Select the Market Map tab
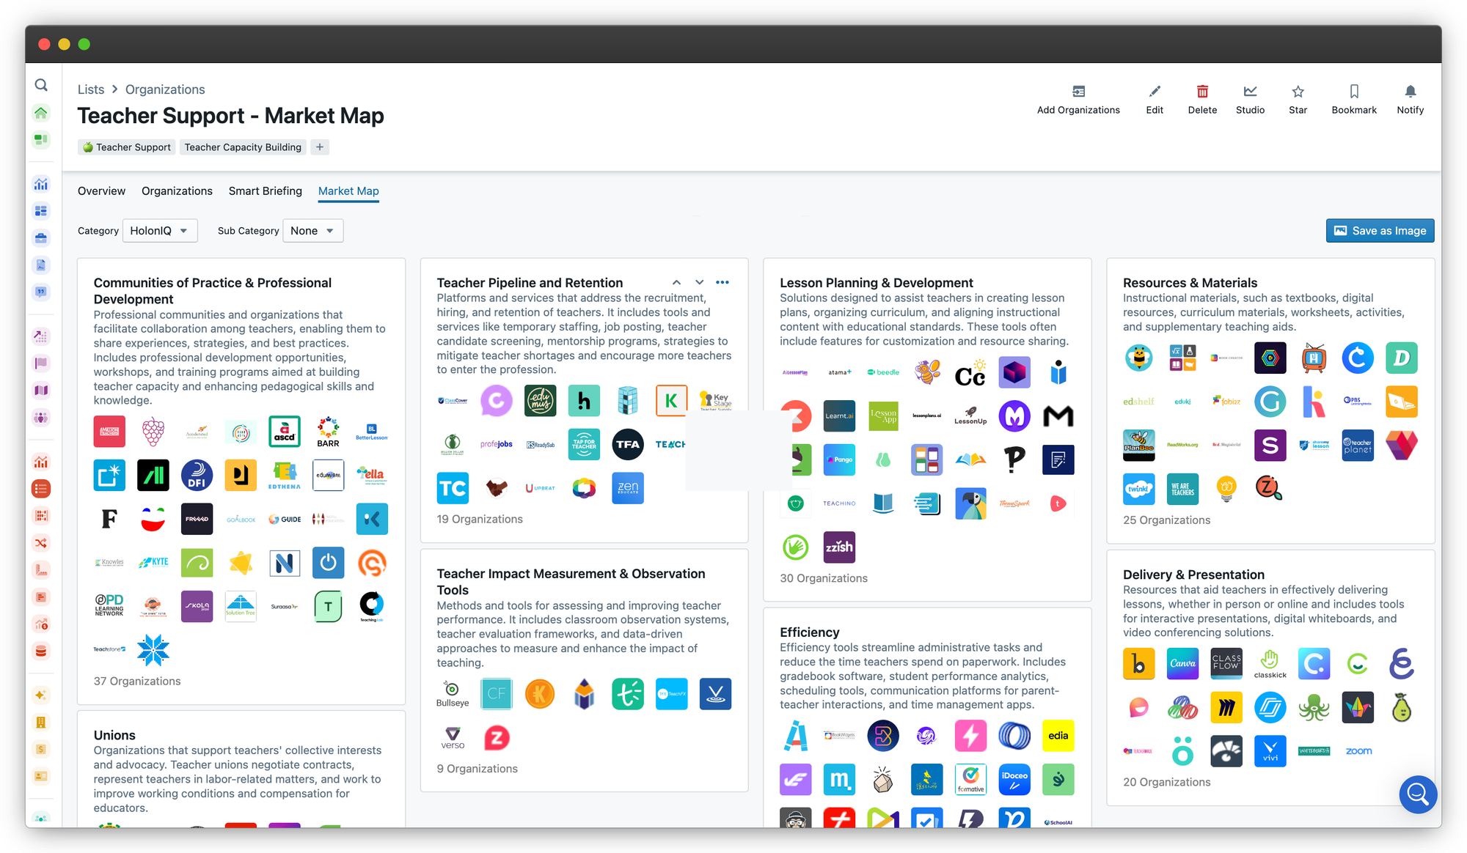 348,191
